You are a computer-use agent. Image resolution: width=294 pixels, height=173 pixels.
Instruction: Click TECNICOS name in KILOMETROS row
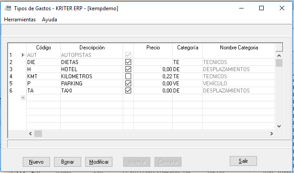[x=239, y=76]
